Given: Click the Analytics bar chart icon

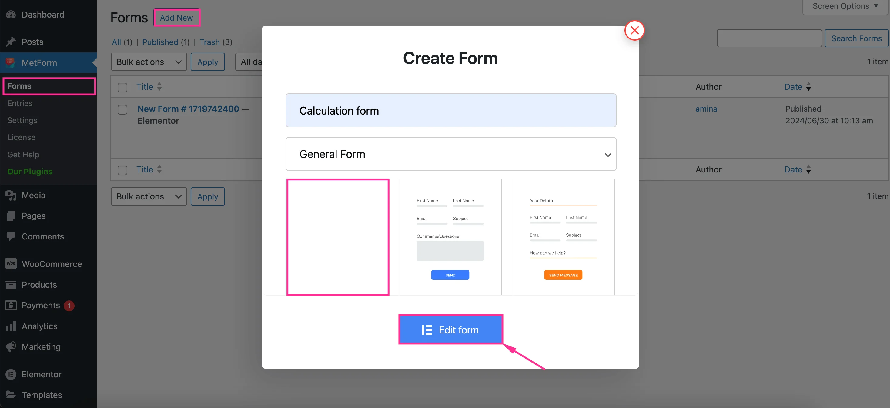Looking at the screenshot, I should click(x=11, y=326).
